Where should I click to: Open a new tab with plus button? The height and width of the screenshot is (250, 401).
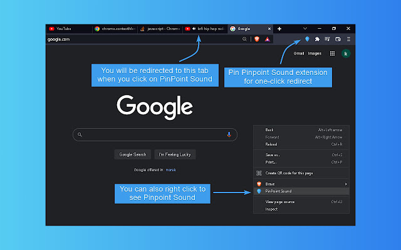[279, 29]
